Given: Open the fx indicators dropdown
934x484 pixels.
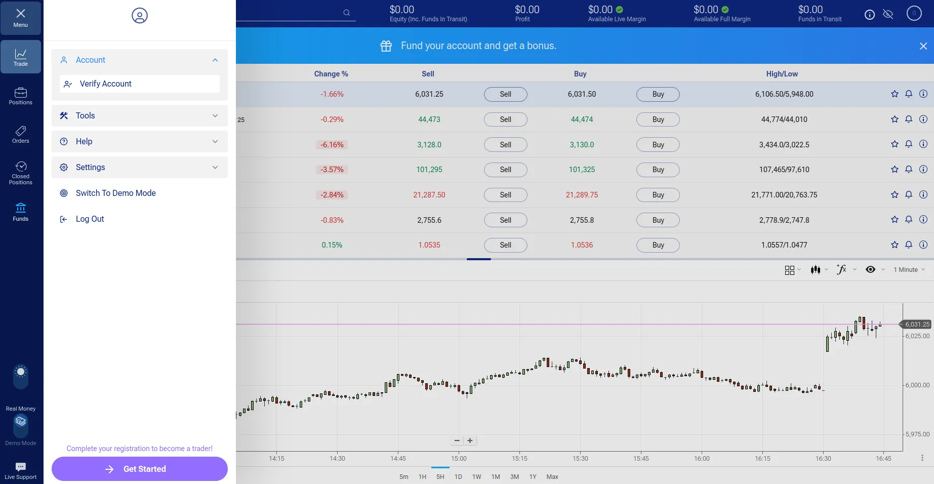Looking at the screenshot, I should [846, 270].
